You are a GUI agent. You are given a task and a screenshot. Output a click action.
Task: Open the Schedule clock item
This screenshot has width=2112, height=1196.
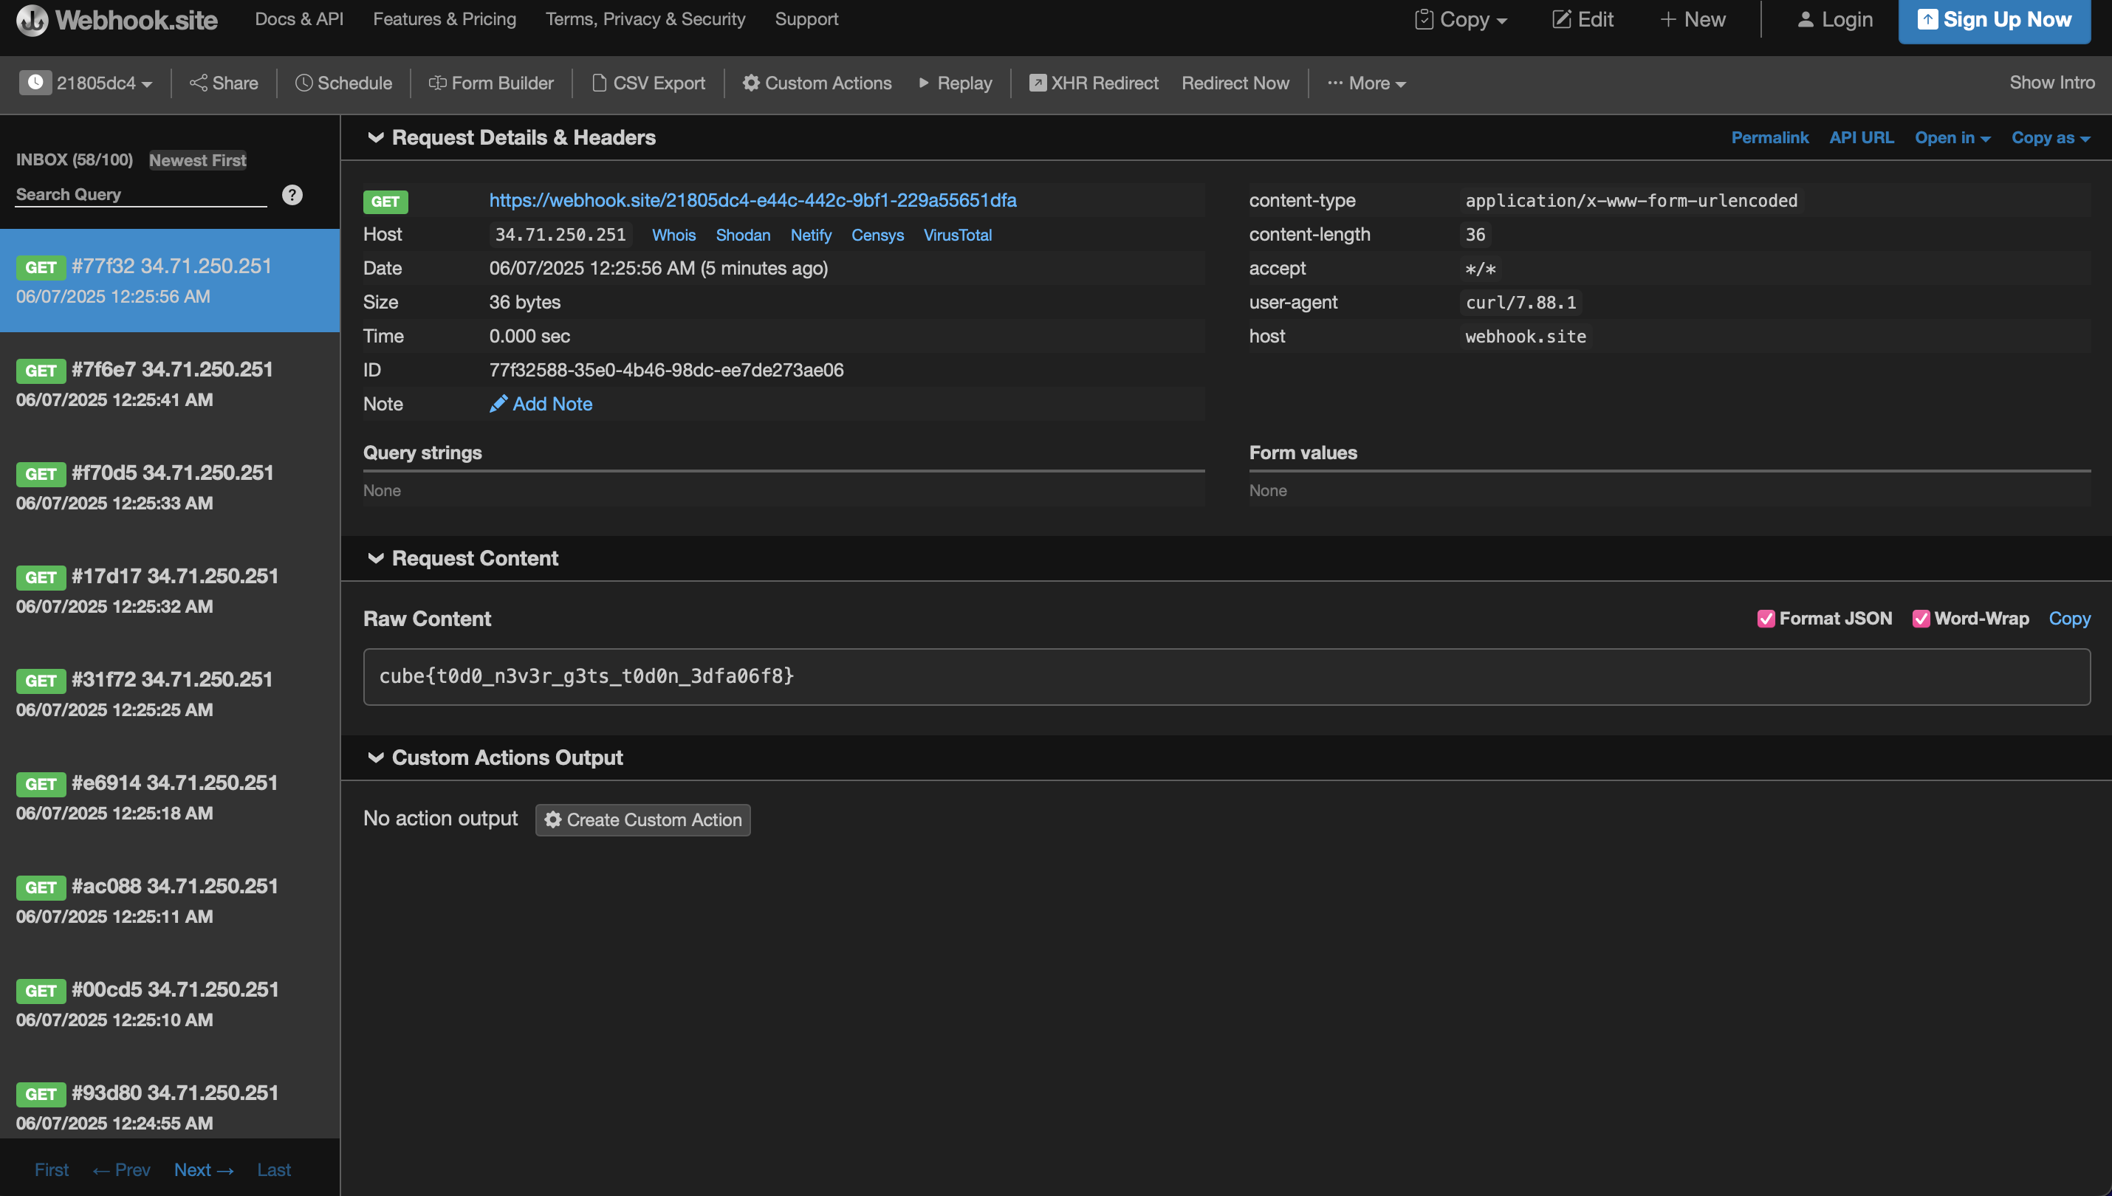(343, 83)
